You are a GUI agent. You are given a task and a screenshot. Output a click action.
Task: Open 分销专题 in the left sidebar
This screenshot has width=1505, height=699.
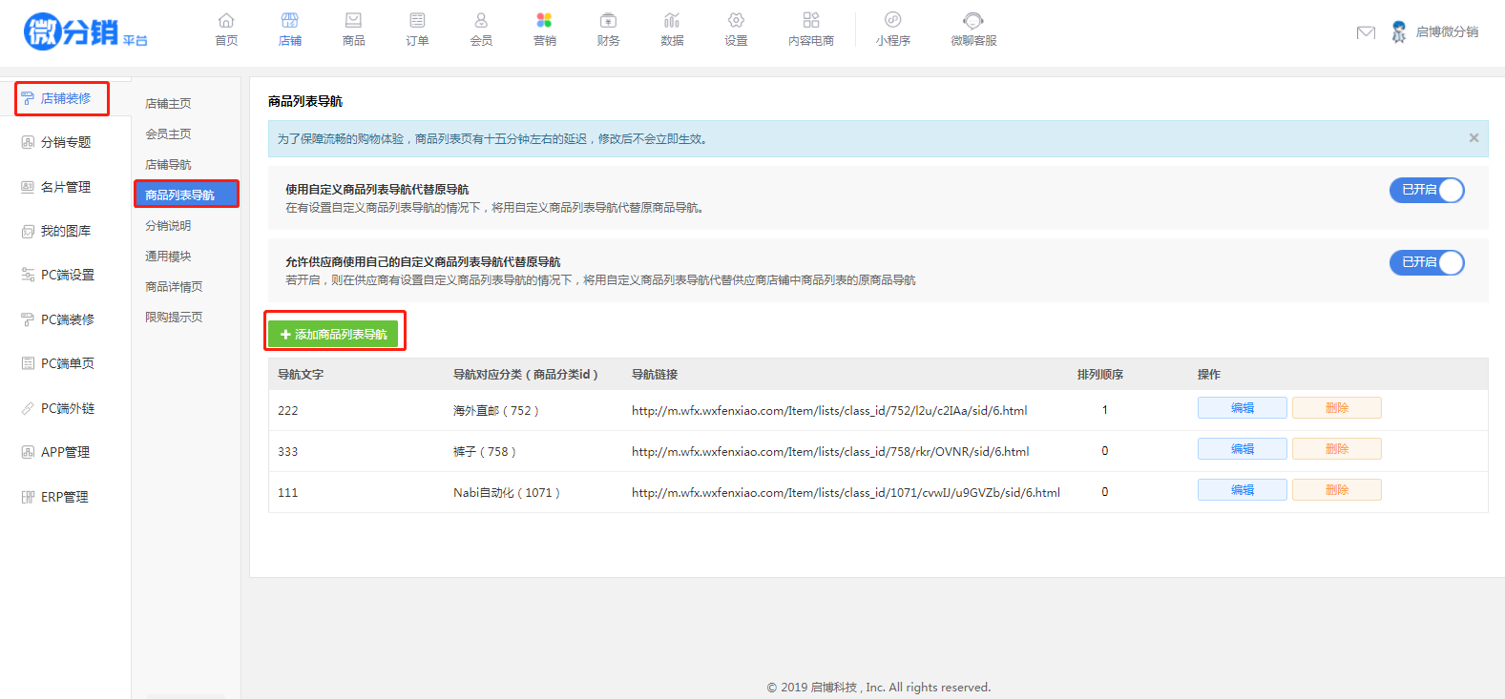pos(65,142)
